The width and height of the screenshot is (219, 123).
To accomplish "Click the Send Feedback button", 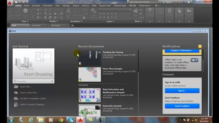I will (182, 106).
